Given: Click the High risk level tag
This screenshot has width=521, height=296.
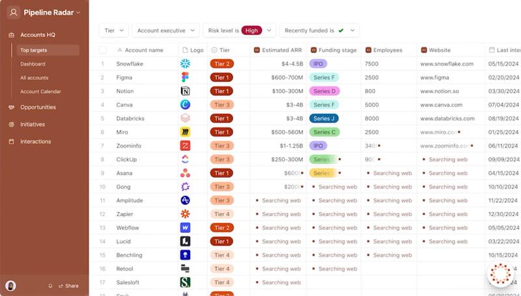Looking at the screenshot, I should point(251,31).
